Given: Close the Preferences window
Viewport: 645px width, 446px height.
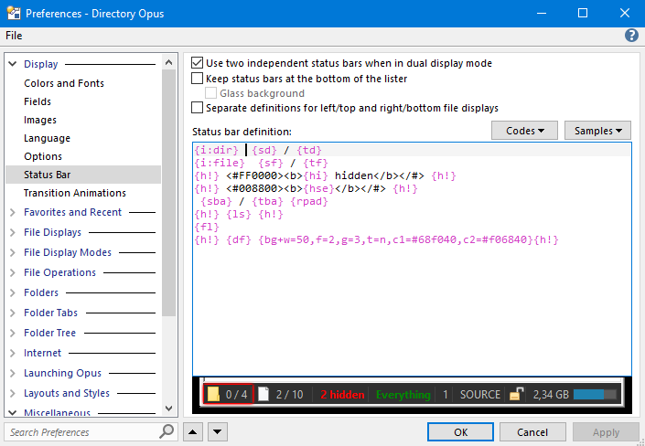Looking at the screenshot, I should coord(625,13).
